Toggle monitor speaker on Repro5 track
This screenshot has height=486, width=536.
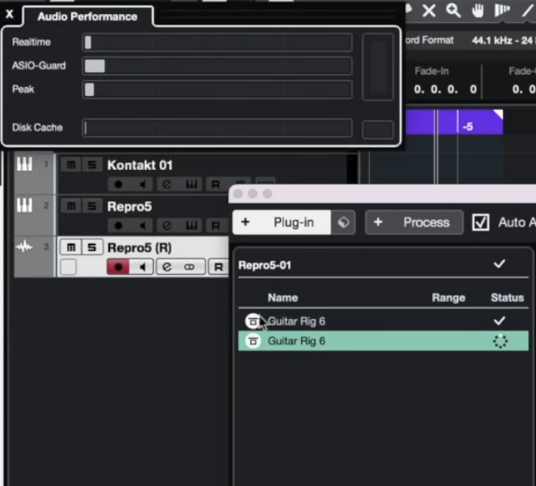pos(141,225)
